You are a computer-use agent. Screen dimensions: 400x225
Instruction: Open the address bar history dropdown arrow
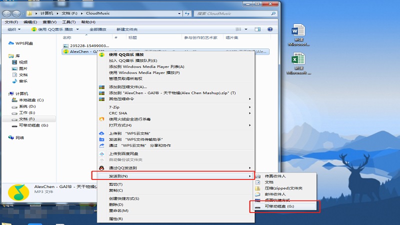pos(179,13)
